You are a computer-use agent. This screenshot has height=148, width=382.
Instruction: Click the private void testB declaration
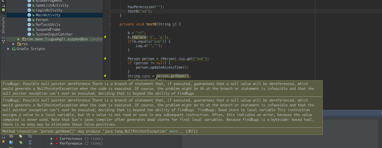(x=150, y=24)
